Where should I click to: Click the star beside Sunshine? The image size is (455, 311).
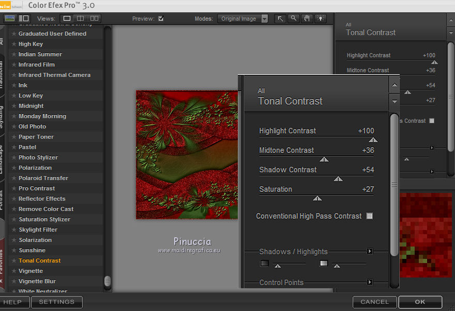tap(13, 250)
